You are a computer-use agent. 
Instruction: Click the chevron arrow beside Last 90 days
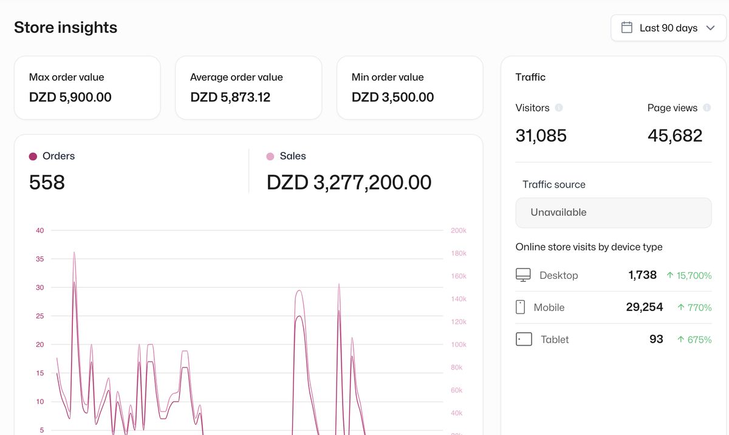tap(710, 28)
